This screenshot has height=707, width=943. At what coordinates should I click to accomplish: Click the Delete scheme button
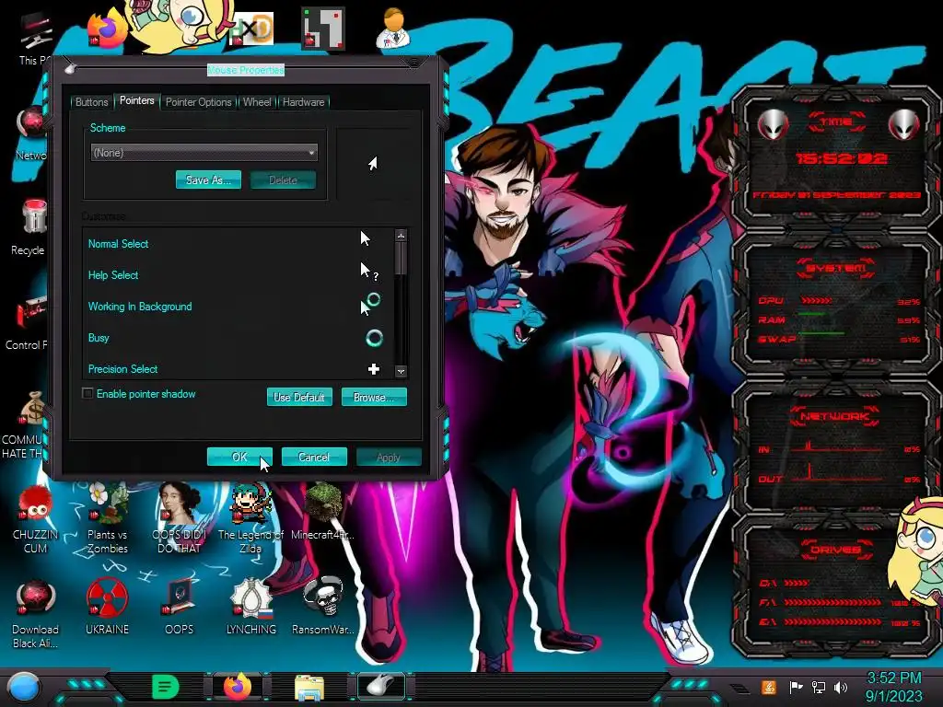[283, 180]
